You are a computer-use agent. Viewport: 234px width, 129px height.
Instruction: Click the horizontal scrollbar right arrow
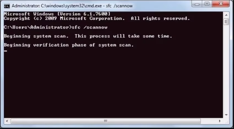click(x=220, y=121)
